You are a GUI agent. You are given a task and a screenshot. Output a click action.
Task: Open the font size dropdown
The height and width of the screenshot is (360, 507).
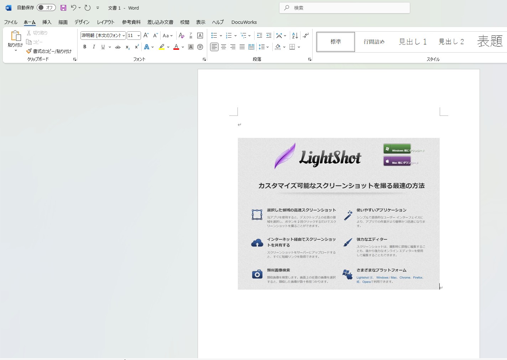click(138, 36)
